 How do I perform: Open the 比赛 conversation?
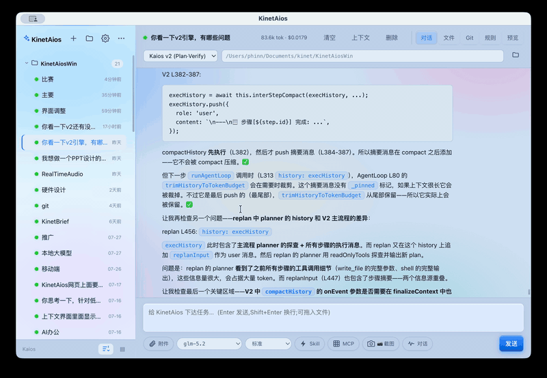click(74, 79)
